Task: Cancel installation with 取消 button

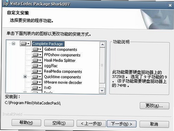Action: pyautogui.click(x=154, y=124)
